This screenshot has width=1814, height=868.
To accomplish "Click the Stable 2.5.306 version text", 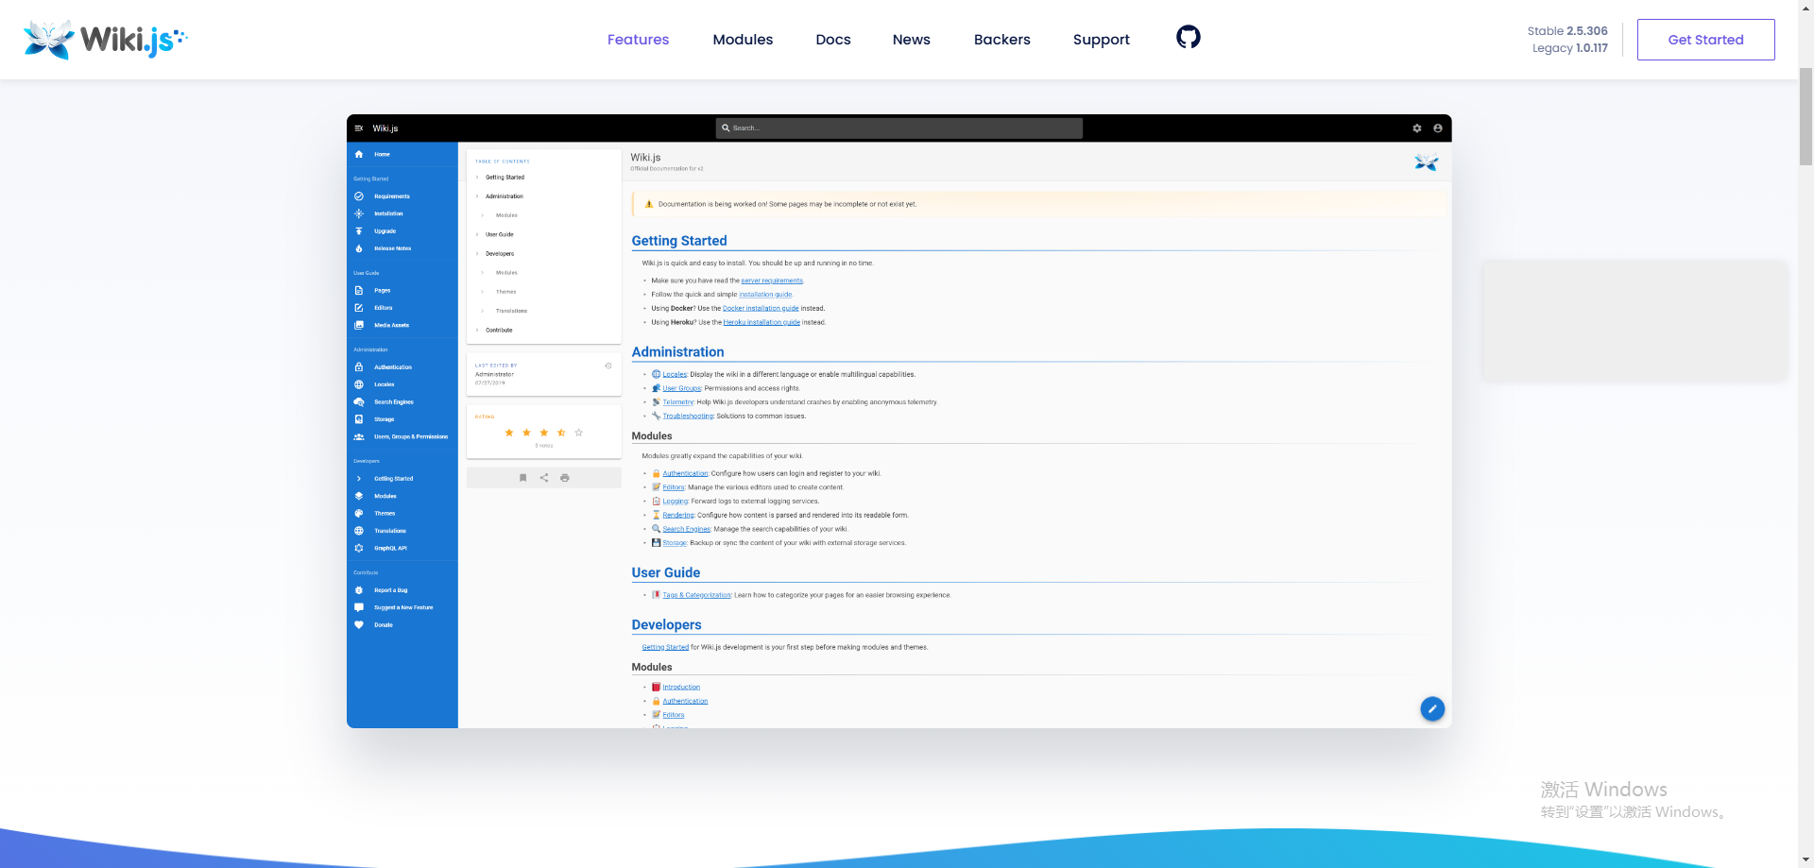I will [1567, 31].
